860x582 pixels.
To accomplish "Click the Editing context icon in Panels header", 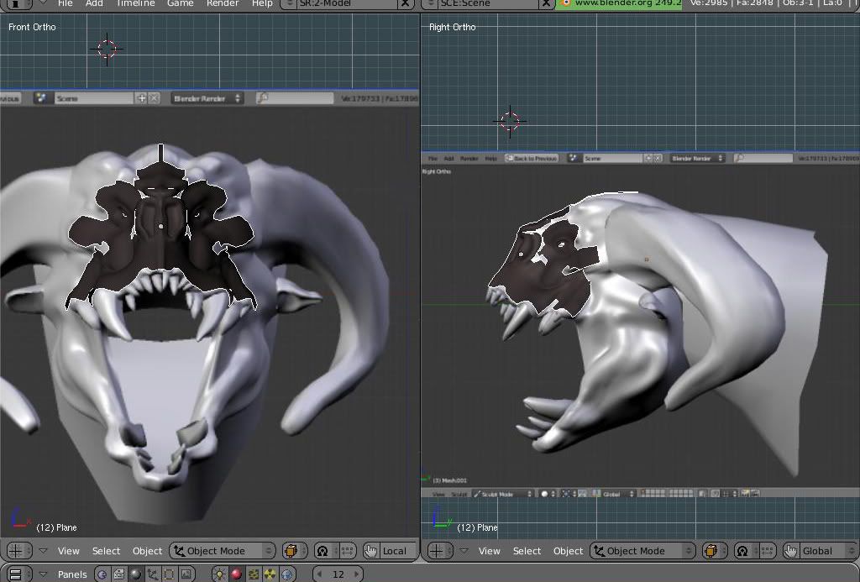I will click(x=170, y=574).
